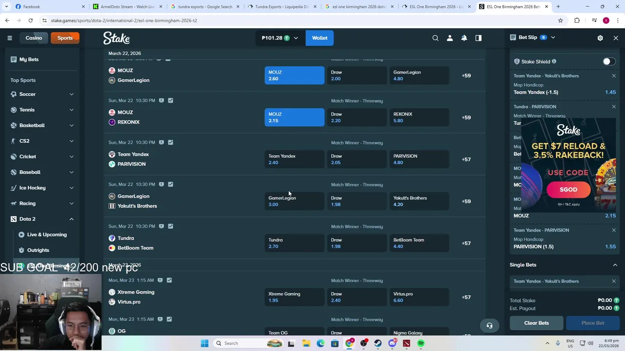The width and height of the screenshot is (625, 351).
Task: Remove Tundra - PARIVISION threeway bet
Action: pos(614,106)
